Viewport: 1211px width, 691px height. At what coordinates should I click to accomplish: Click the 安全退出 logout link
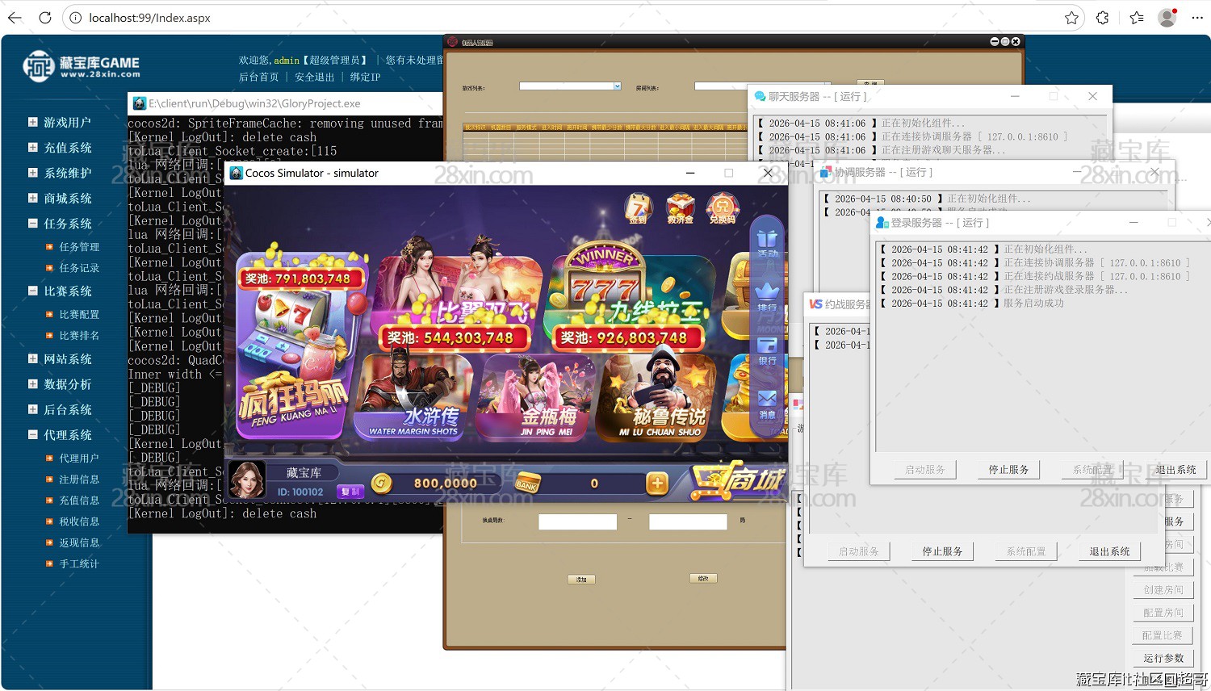tap(315, 77)
